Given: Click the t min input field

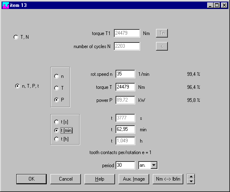Looking at the screenshot, I should 125,130.
